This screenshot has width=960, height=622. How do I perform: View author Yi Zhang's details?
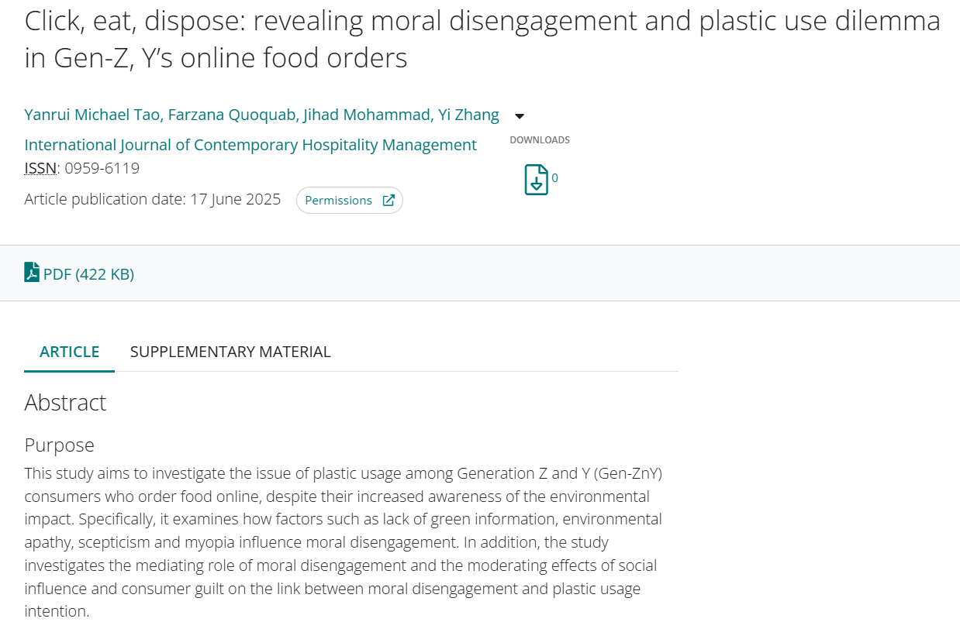(x=468, y=115)
